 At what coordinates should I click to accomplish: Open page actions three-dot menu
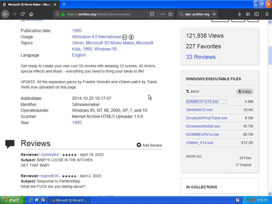point(163,14)
